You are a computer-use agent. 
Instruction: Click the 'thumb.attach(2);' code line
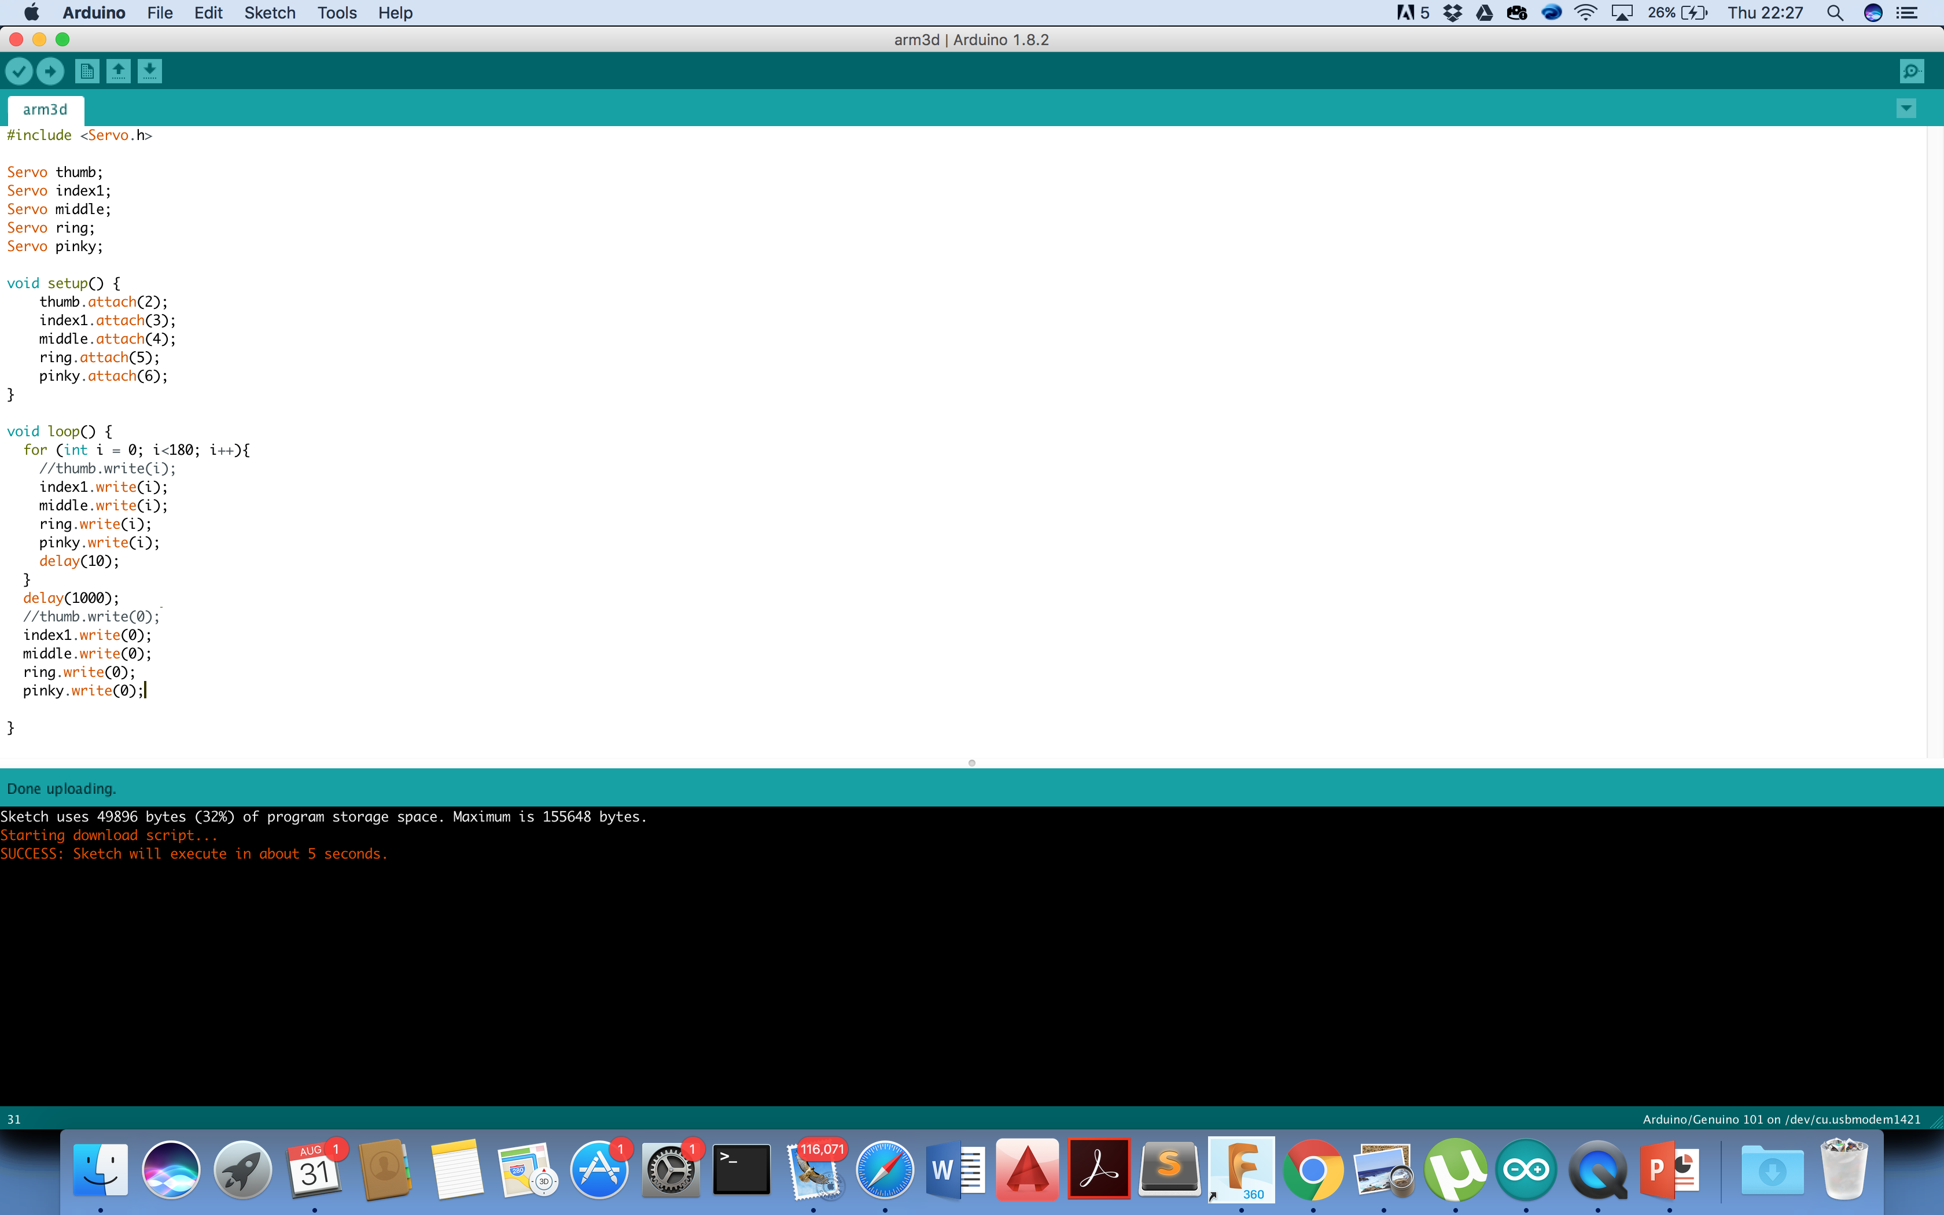click(104, 302)
